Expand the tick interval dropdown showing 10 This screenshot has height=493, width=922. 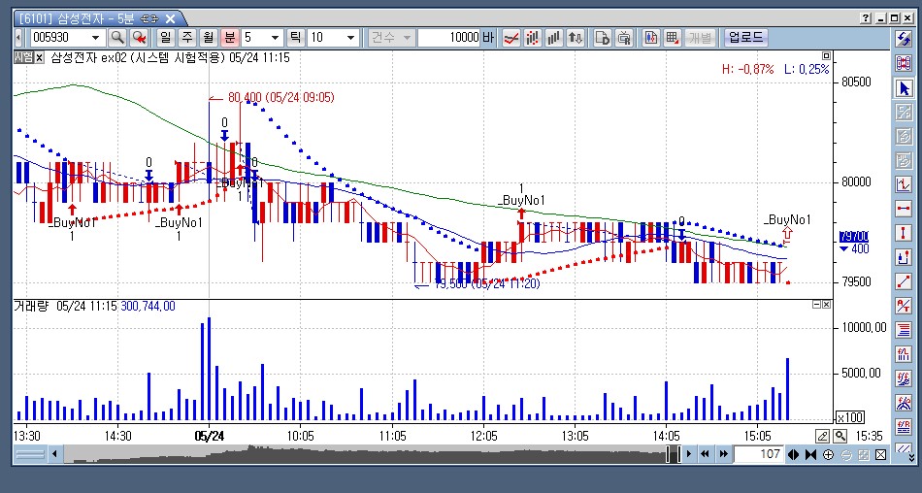click(349, 38)
